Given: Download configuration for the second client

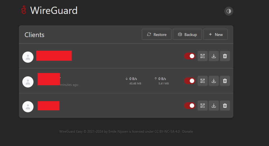Looking at the screenshot, I should [x=214, y=81].
